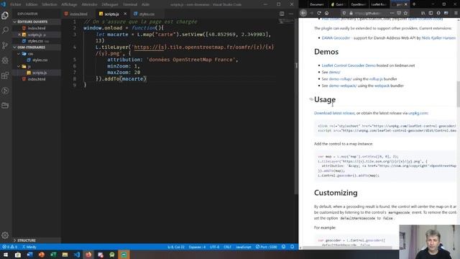
Task: Open the Explorer view in activity bar
Action: (x=5, y=15)
